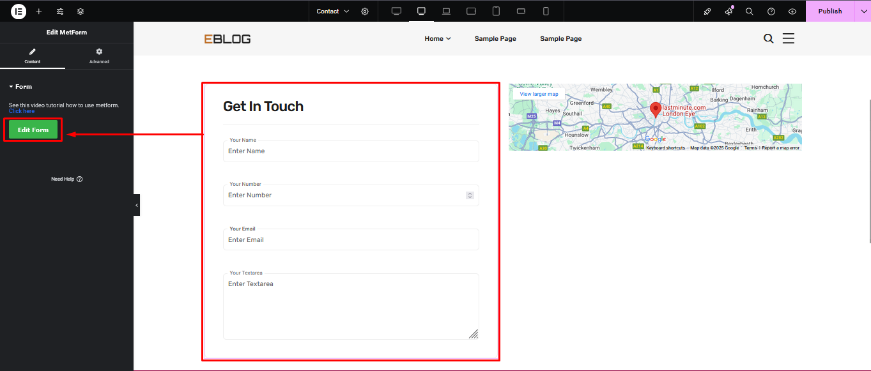Switch to widescreen desktop view
The width and height of the screenshot is (871, 371).
(x=396, y=11)
